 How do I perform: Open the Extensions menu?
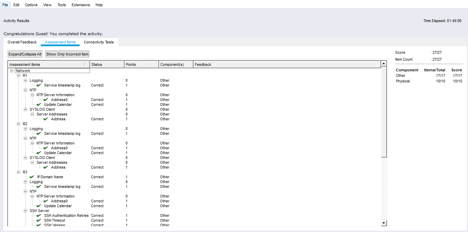point(81,5)
